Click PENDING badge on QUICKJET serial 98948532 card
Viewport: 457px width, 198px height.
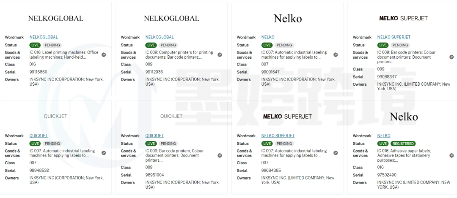tap(52, 144)
